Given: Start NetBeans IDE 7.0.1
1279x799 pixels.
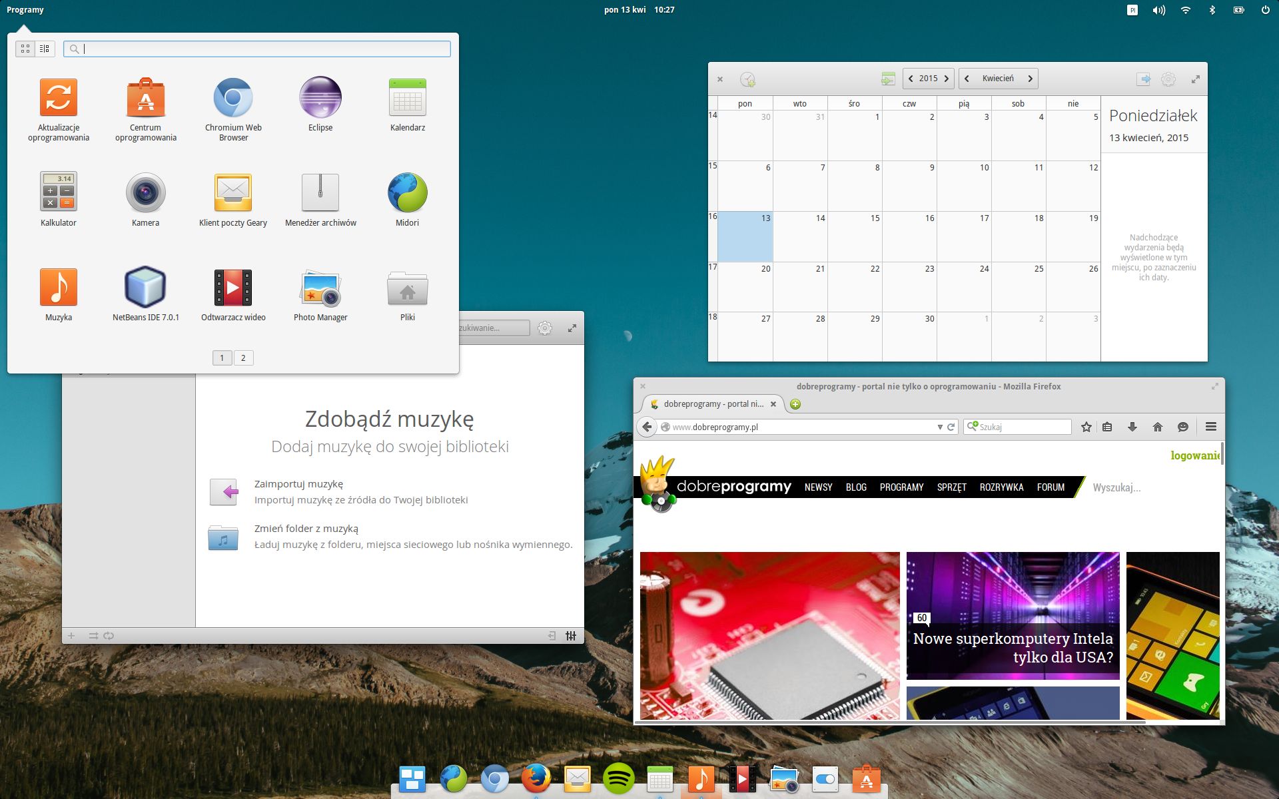Looking at the screenshot, I should click(145, 295).
